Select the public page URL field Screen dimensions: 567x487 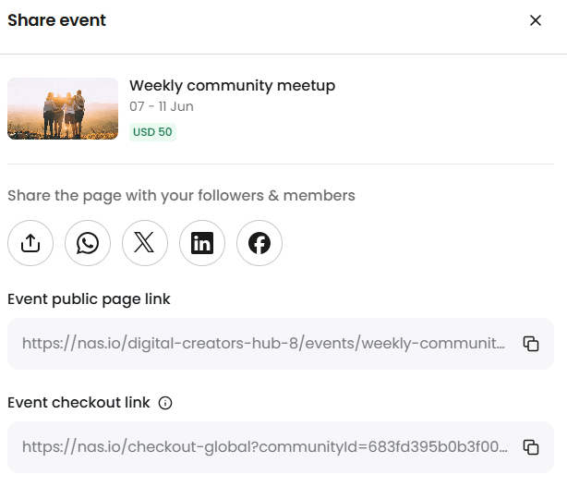[263, 344]
